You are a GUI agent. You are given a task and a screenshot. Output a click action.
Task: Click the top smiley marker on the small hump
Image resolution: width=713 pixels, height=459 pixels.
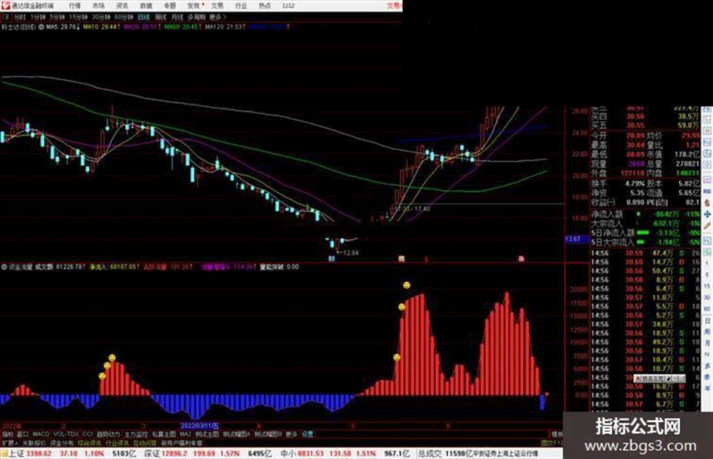pos(112,358)
